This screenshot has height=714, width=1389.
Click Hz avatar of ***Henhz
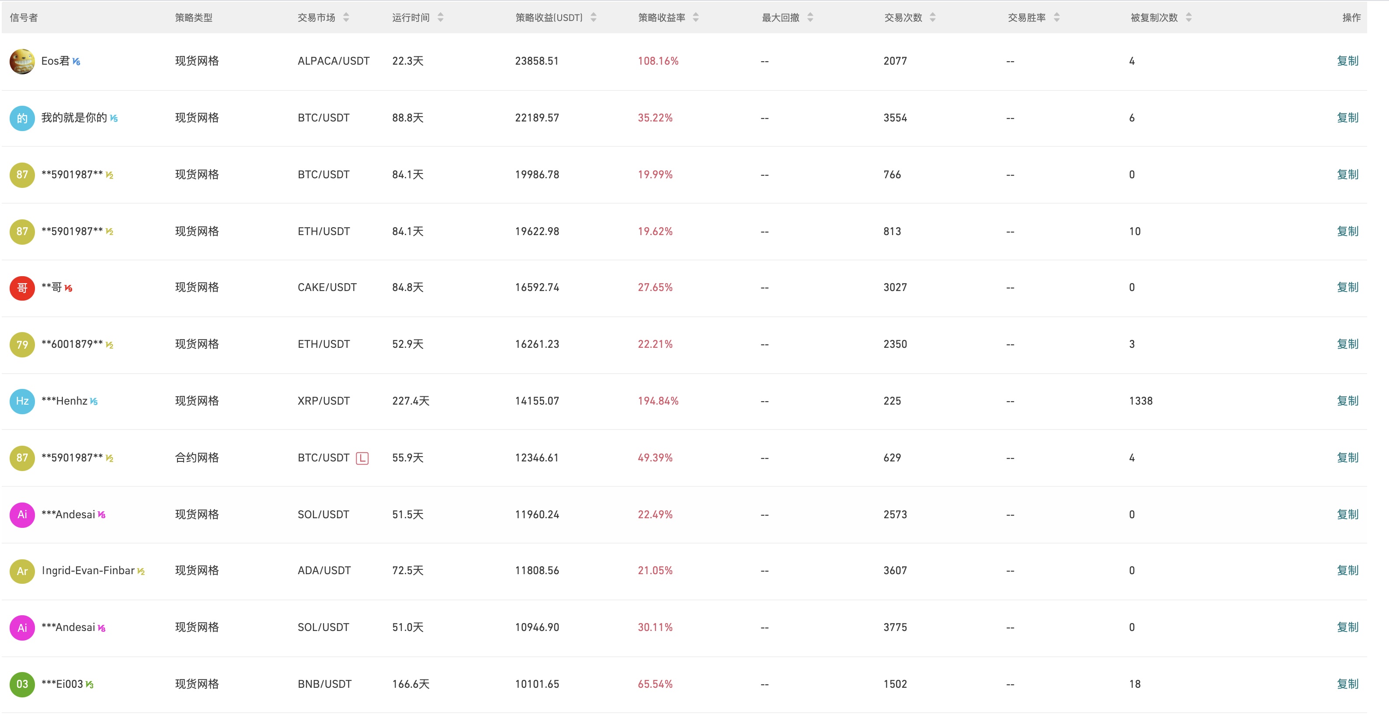coord(22,401)
